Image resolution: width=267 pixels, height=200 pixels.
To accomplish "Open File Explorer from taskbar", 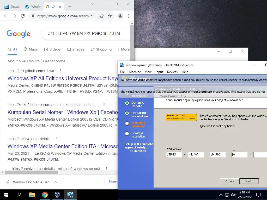I will pos(32,195).
